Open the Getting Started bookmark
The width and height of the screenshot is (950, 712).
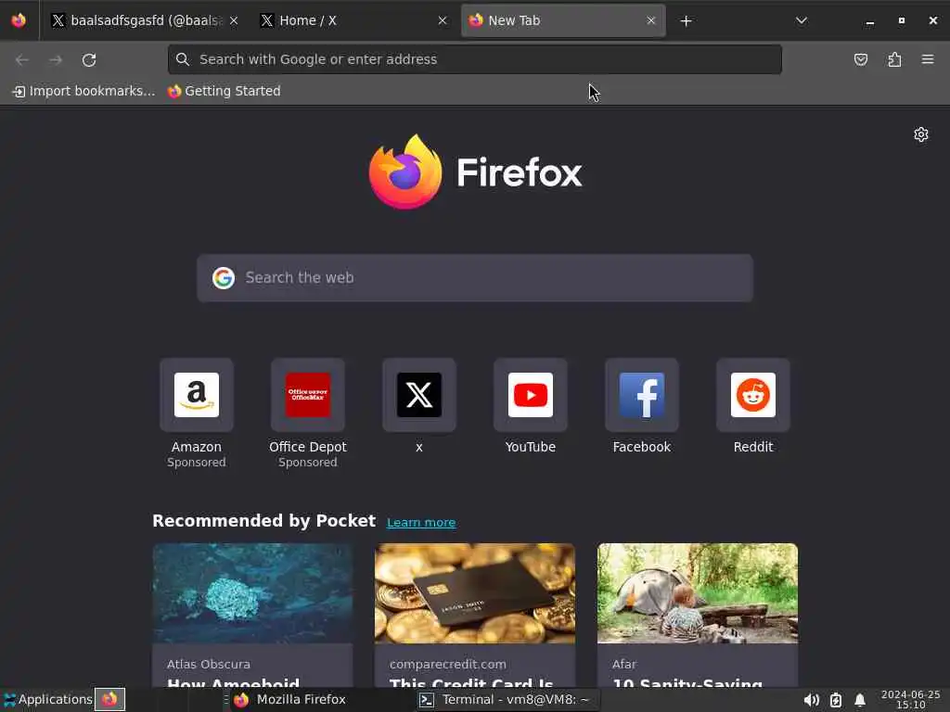(225, 91)
